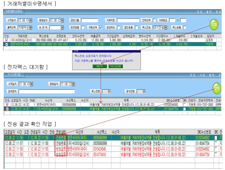
Task: Click second 거래등급 input field
Action: [x=183, y=21]
